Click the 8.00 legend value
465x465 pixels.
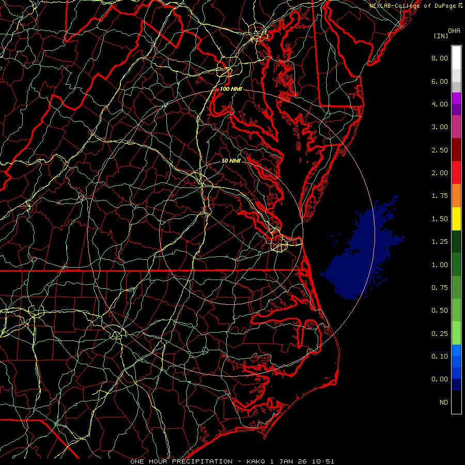click(440, 58)
